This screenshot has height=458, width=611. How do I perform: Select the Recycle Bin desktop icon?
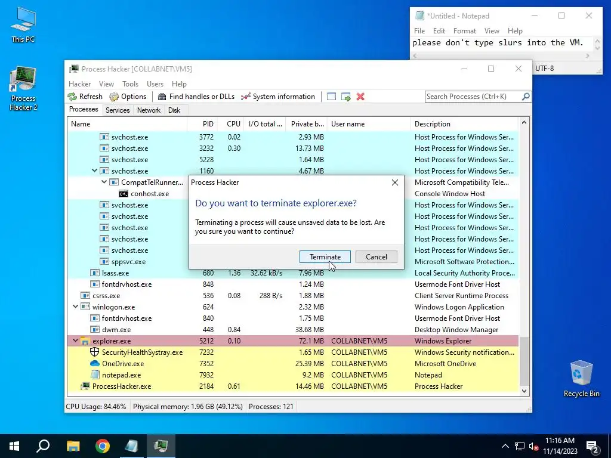[581, 379]
